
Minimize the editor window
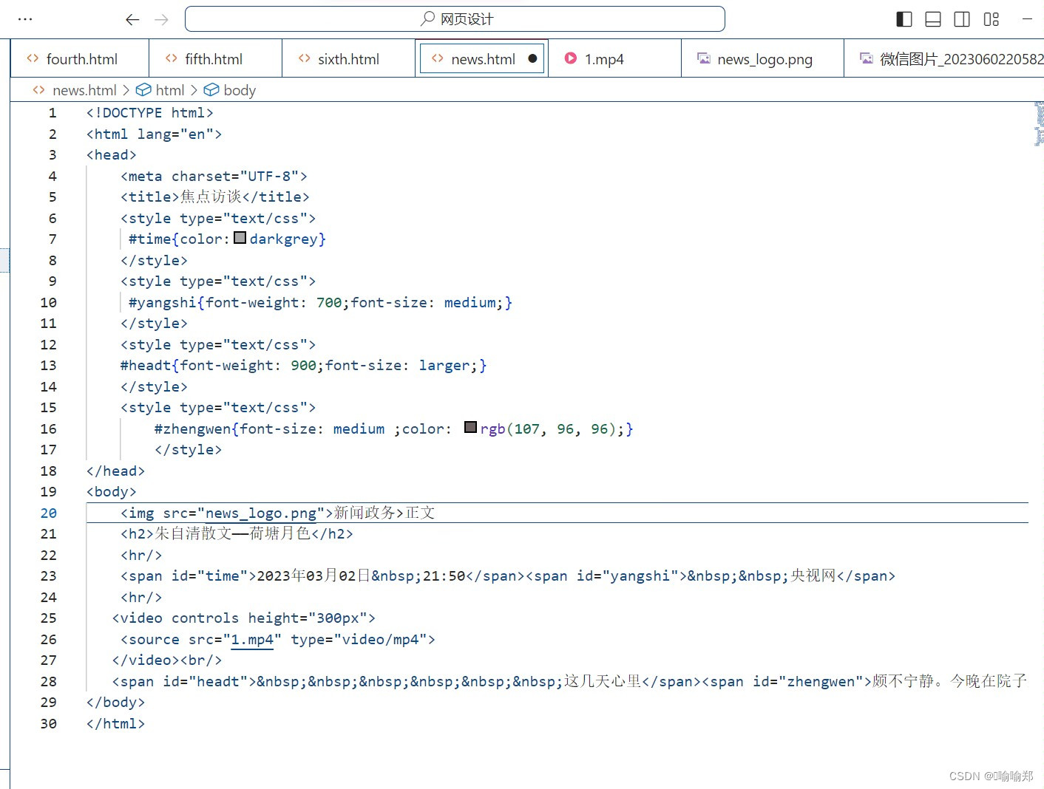pyautogui.click(x=1027, y=19)
